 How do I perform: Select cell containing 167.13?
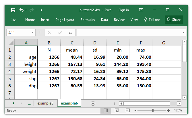click(72, 64)
